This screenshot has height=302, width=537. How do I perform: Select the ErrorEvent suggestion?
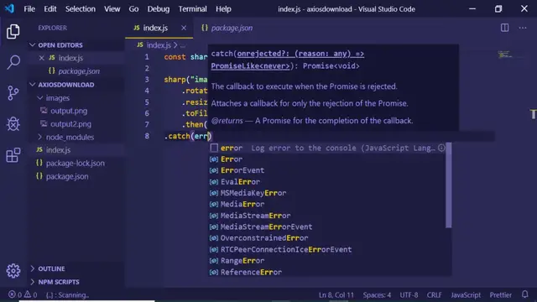[x=327, y=170]
